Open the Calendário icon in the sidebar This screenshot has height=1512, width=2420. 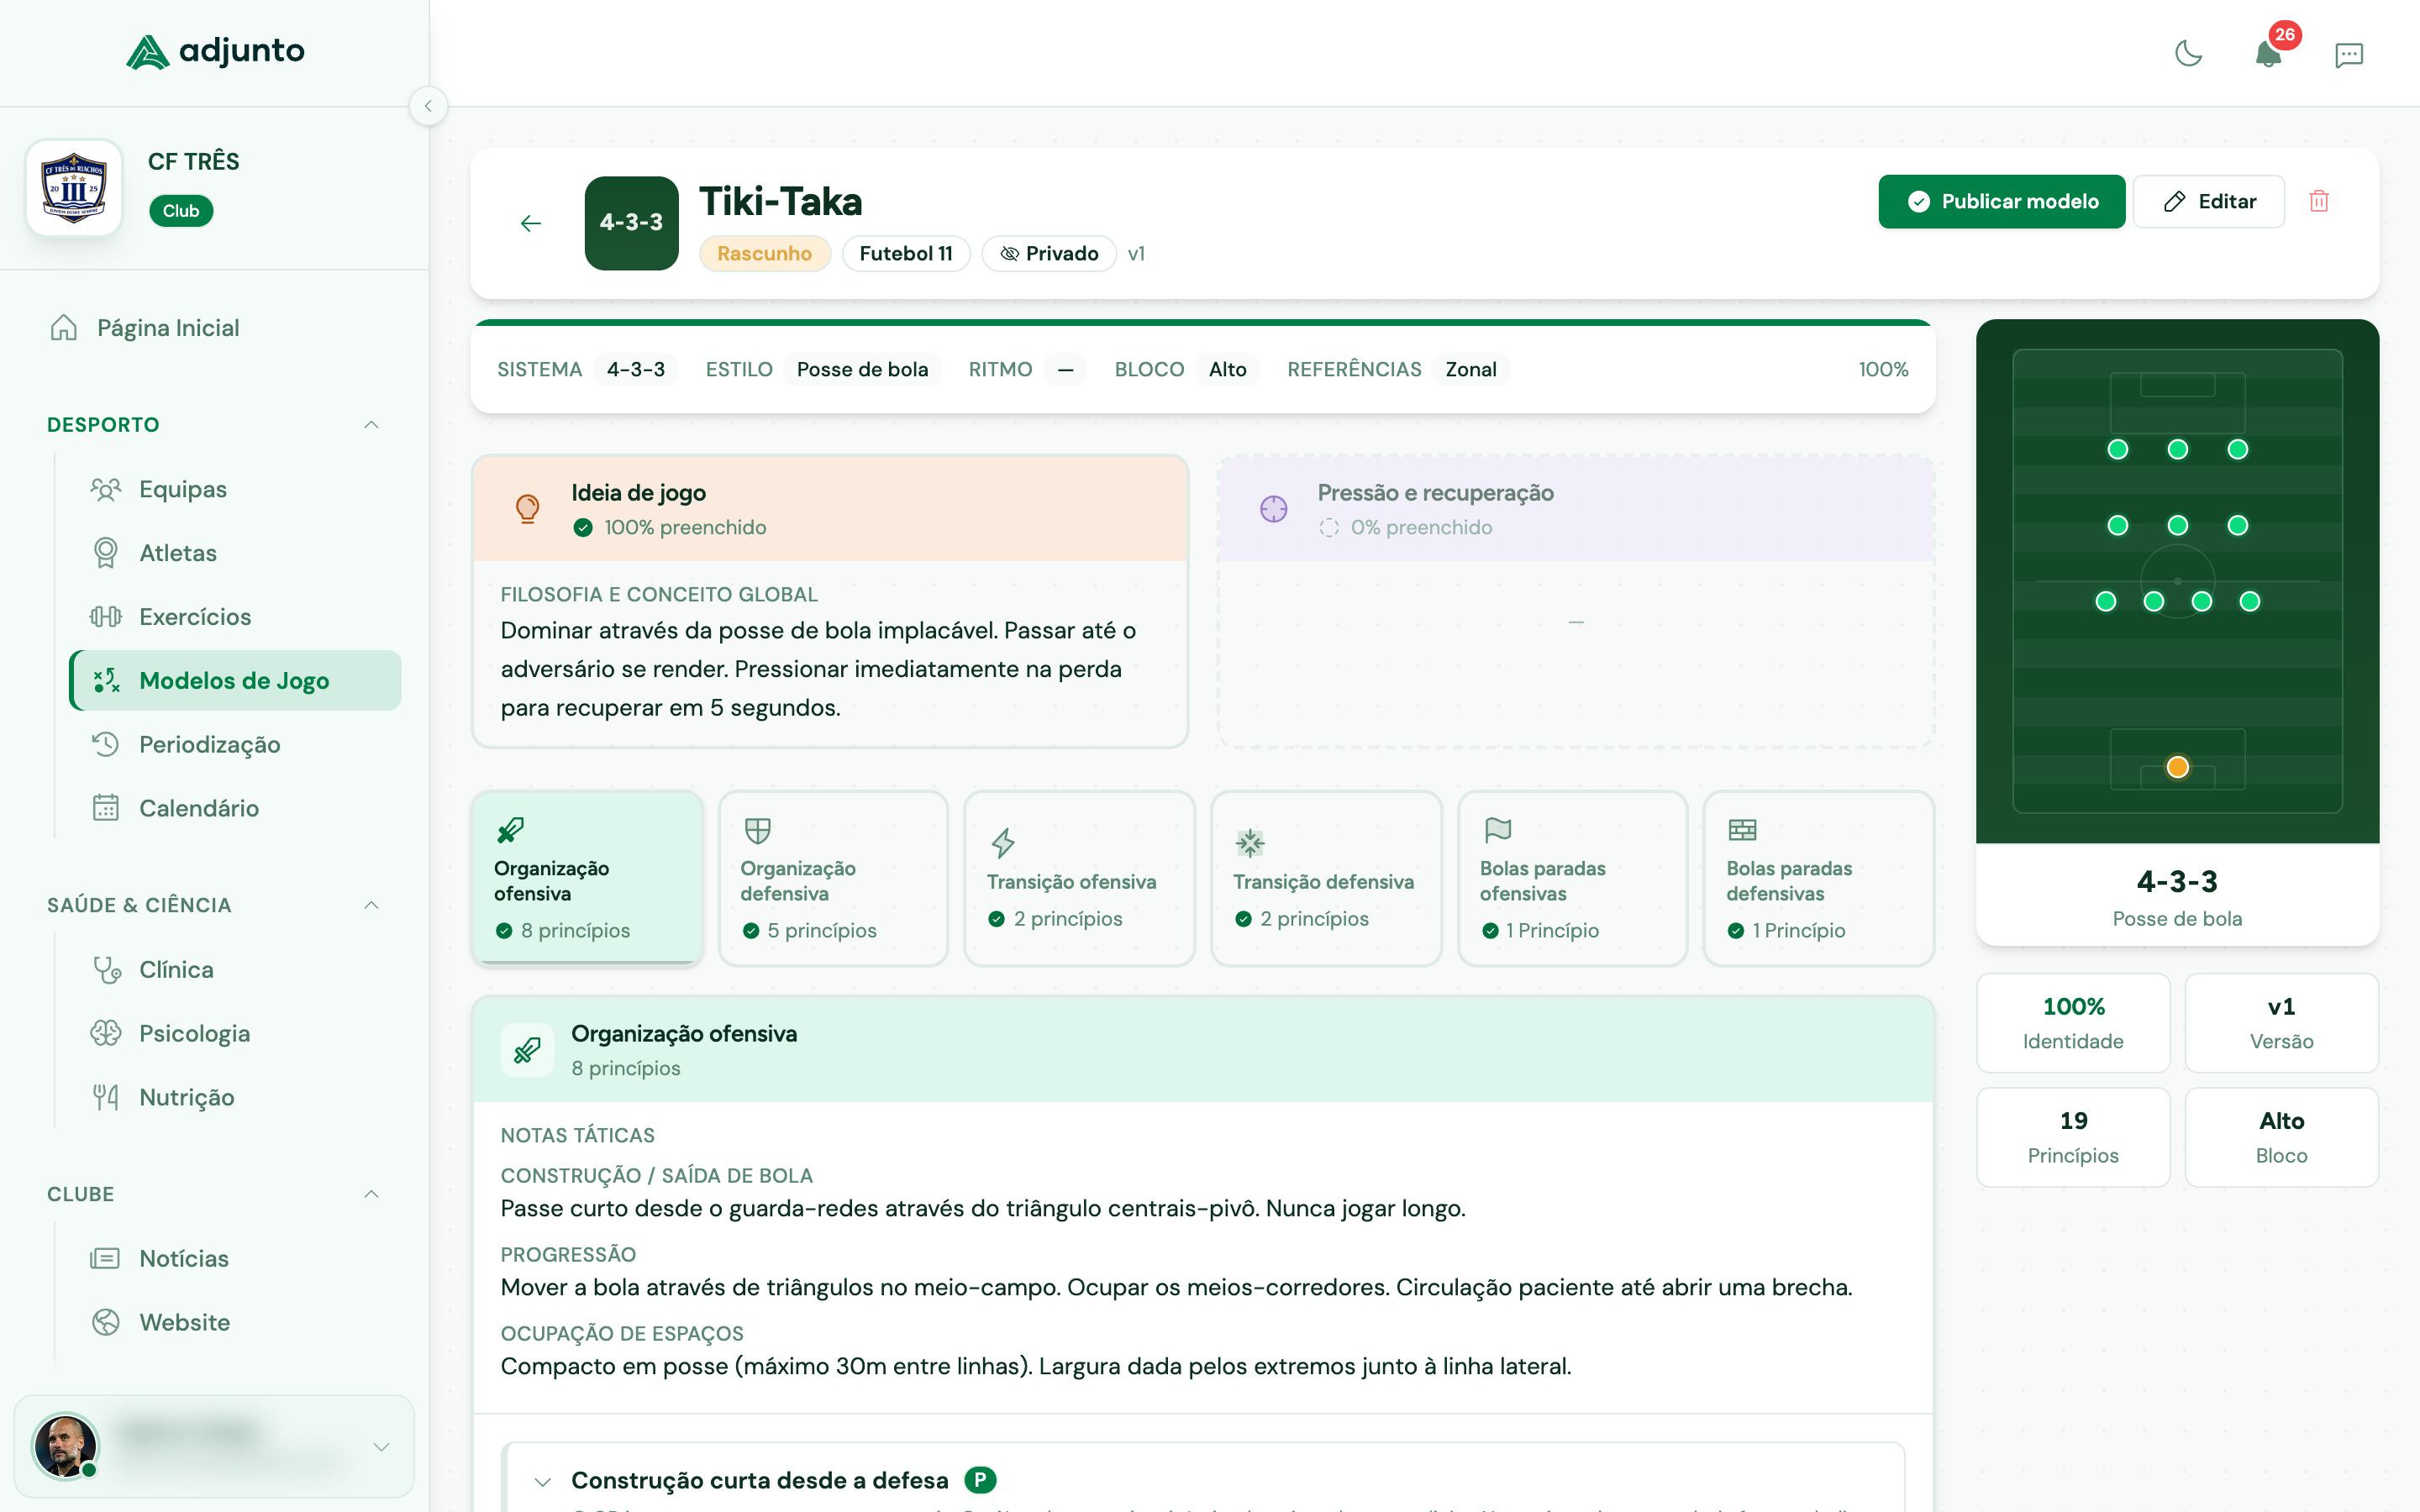pyautogui.click(x=107, y=808)
